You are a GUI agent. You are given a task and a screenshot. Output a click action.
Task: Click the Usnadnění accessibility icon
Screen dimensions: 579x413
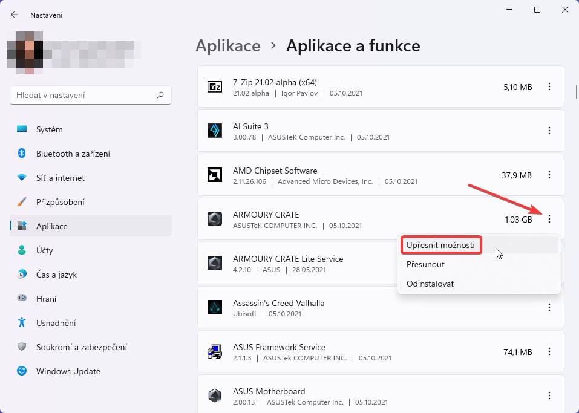click(22, 322)
